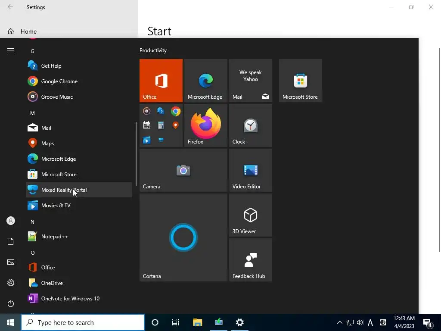Expand the Start menu hamburger navigation

pos(11,50)
